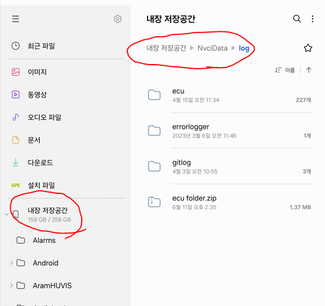Open the sort by 이름 option
The width and height of the screenshot is (325, 306).
[285, 71]
